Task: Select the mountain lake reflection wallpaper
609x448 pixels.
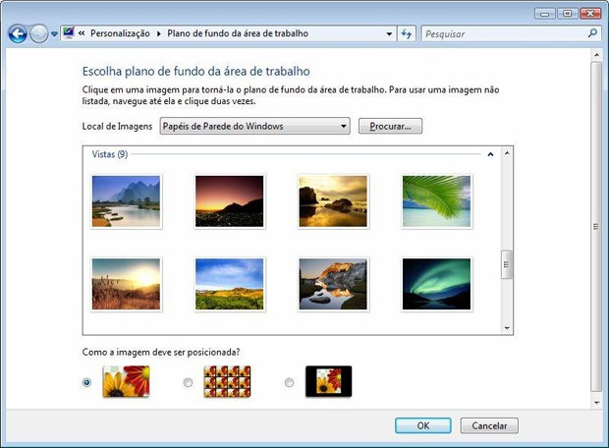Action: pyautogui.click(x=333, y=284)
